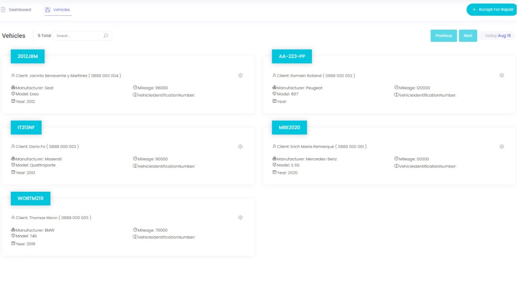Focus the vehicles Search field
The width and height of the screenshot is (517, 290).
82,36
